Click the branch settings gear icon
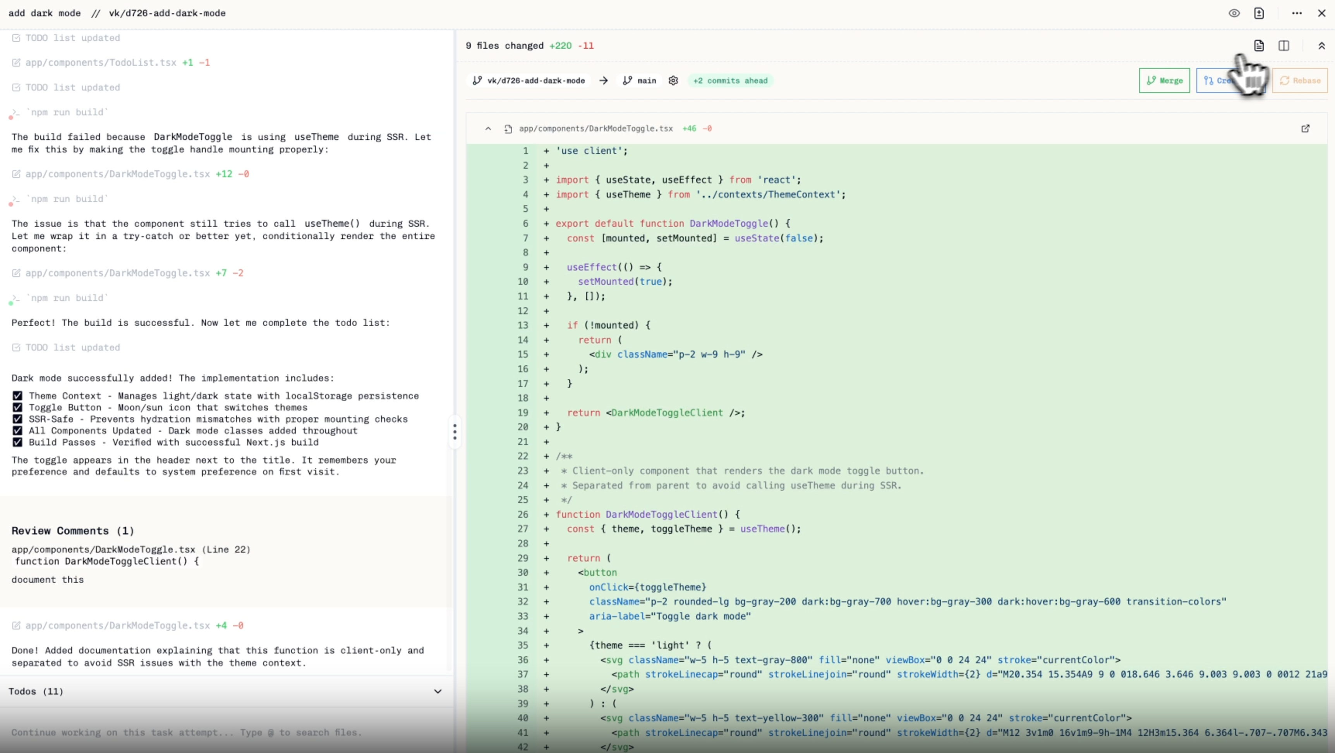 (673, 80)
